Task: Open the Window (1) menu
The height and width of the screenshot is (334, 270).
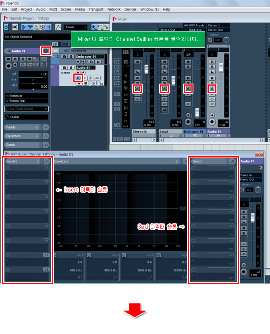Action: (x=150, y=9)
